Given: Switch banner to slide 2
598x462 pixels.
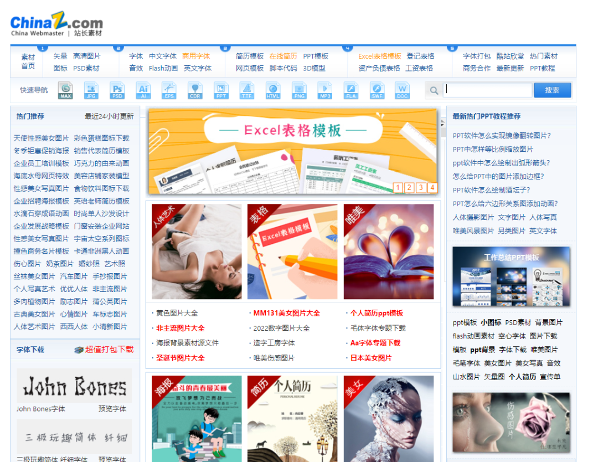Looking at the screenshot, I should [x=409, y=188].
